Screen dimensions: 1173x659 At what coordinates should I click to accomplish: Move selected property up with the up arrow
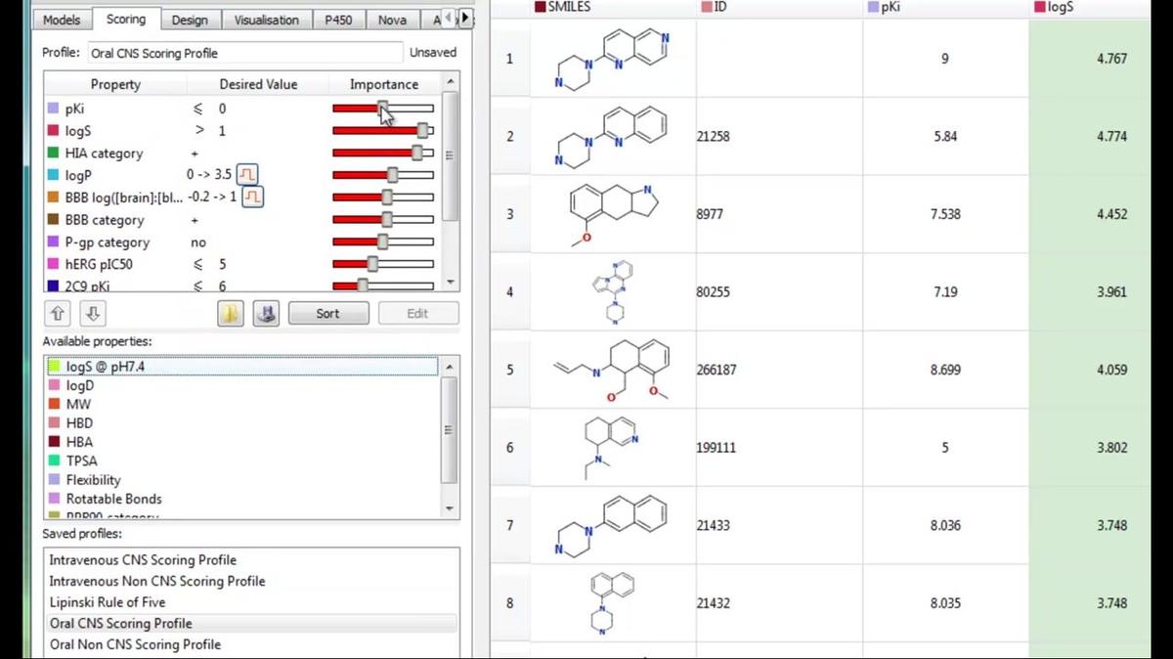(x=56, y=313)
